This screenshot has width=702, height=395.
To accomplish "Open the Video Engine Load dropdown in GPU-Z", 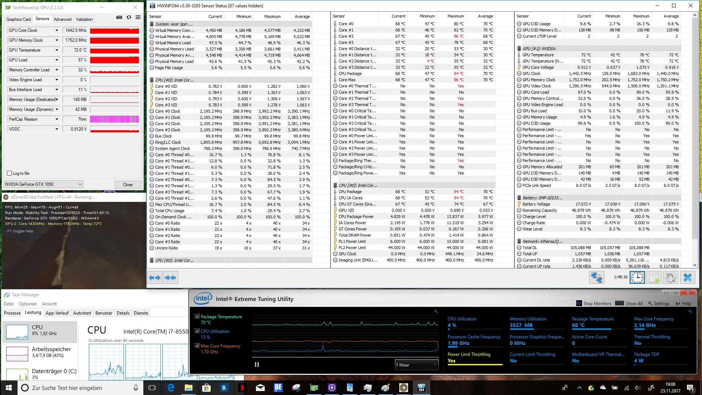I will coord(57,80).
